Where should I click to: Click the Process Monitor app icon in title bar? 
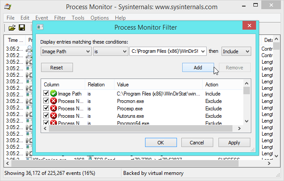coord(8,7)
